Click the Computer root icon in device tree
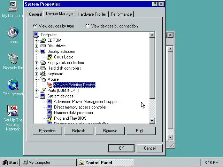The image size is (223, 167). pyautogui.click(x=36, y=35)
